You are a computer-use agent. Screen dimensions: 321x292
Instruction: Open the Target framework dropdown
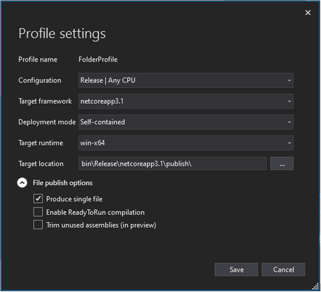click(186, 101)
